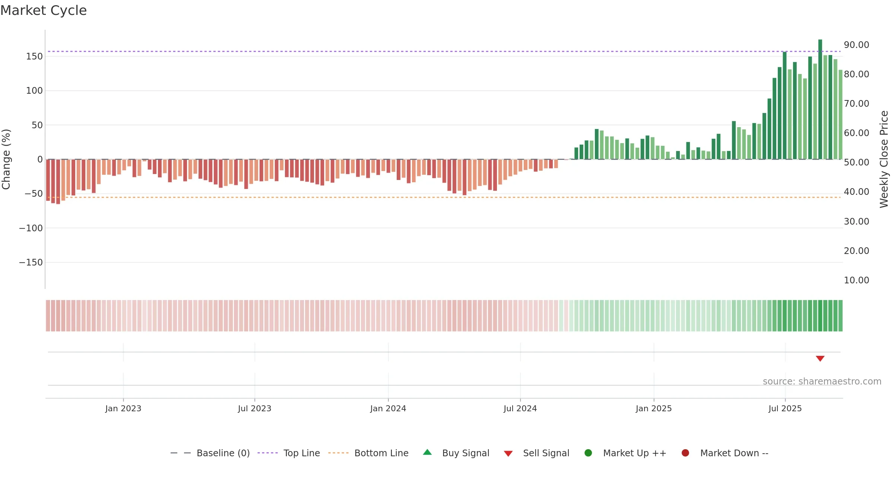The image size is (894, 502).
Task: Click the 30.00 tick on the right axis
Action: tap(856, 222)
